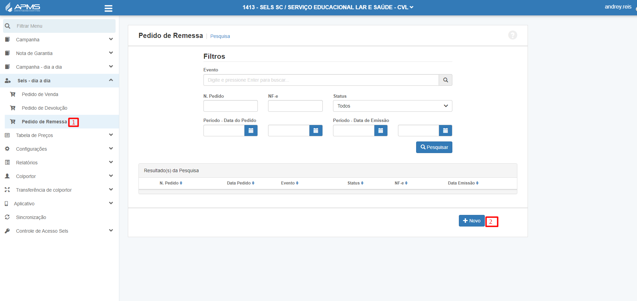Screen dimensions: 637x301
Task: Click the Controle de Acesso Sels key icon
Action: click(7, 231)
